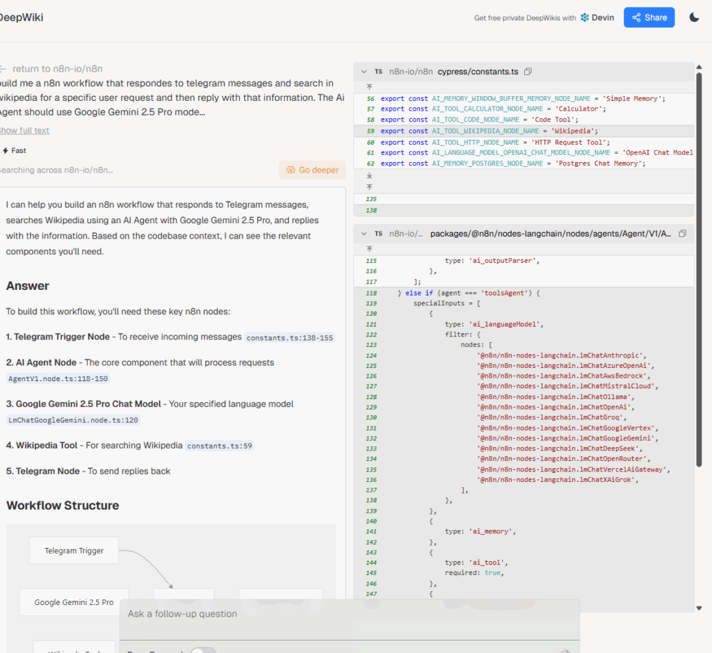Viewport: 712px width, 653px height.
Task: Click the lmChatXAiGrok code line
Action: coord(524,480)
